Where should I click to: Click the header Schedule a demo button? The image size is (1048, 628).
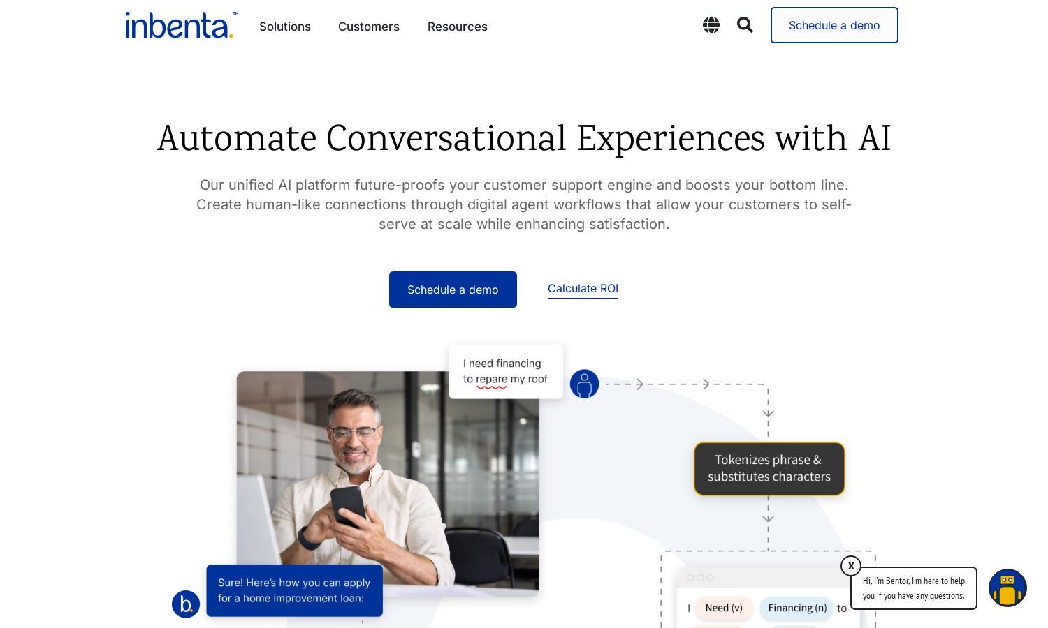(x=834, y=25)
